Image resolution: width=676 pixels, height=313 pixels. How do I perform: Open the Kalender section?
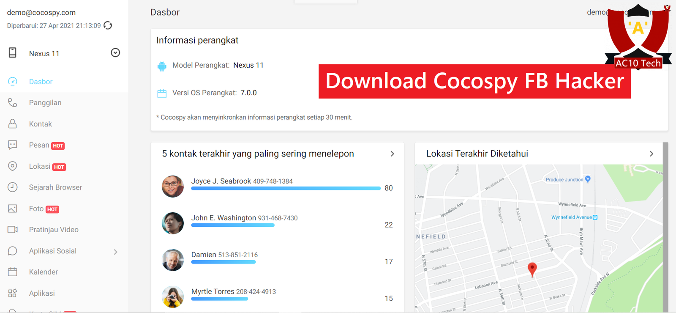click(x=44, y=272)
